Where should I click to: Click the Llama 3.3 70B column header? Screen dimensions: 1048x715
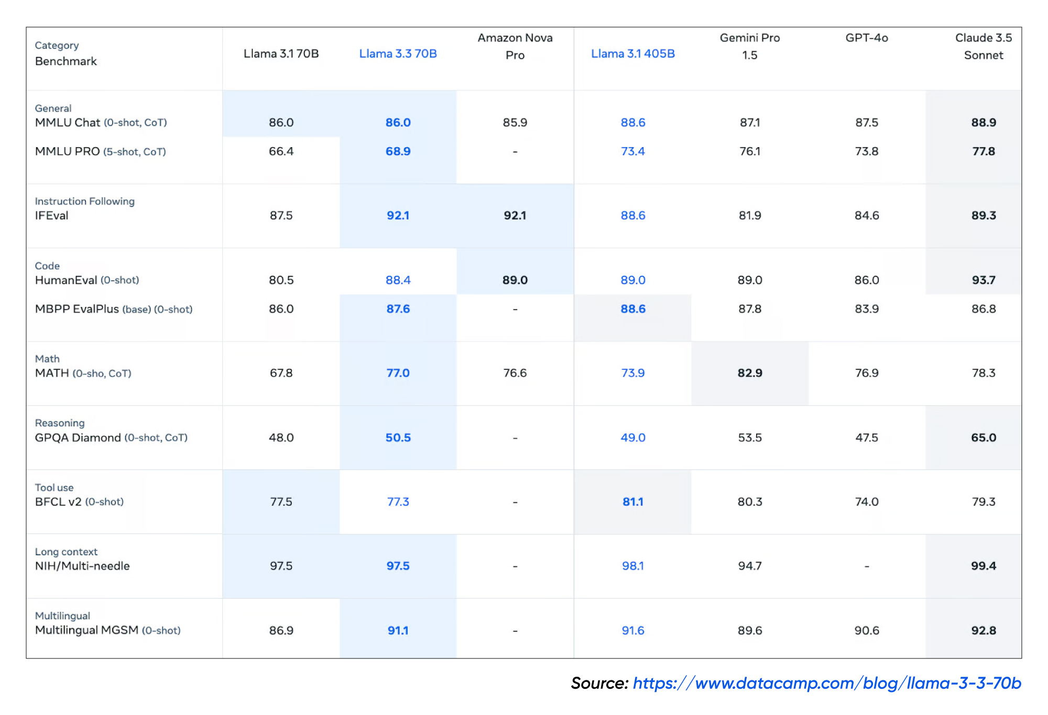point(398,53)
